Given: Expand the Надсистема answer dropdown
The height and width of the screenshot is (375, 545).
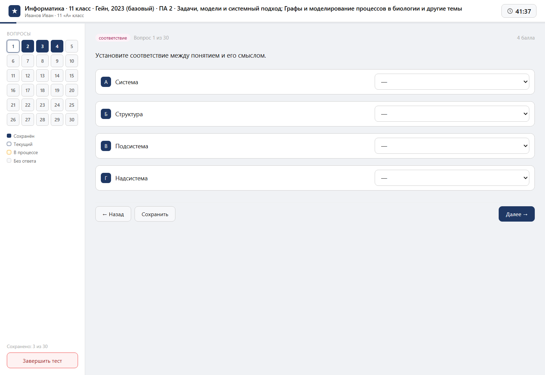Looking at the screenshot, I should coord(452,178).
